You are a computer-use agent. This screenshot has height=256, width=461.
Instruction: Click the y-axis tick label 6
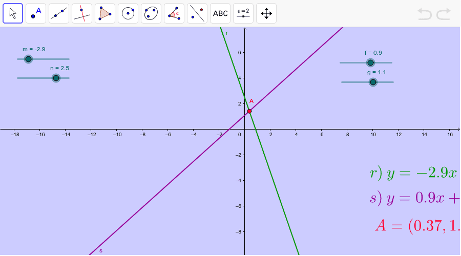[240, 53]
